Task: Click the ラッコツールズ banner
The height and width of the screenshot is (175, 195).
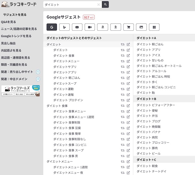Action: 20,91
